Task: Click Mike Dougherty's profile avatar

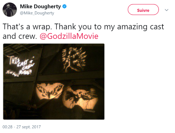Action: 10,10
